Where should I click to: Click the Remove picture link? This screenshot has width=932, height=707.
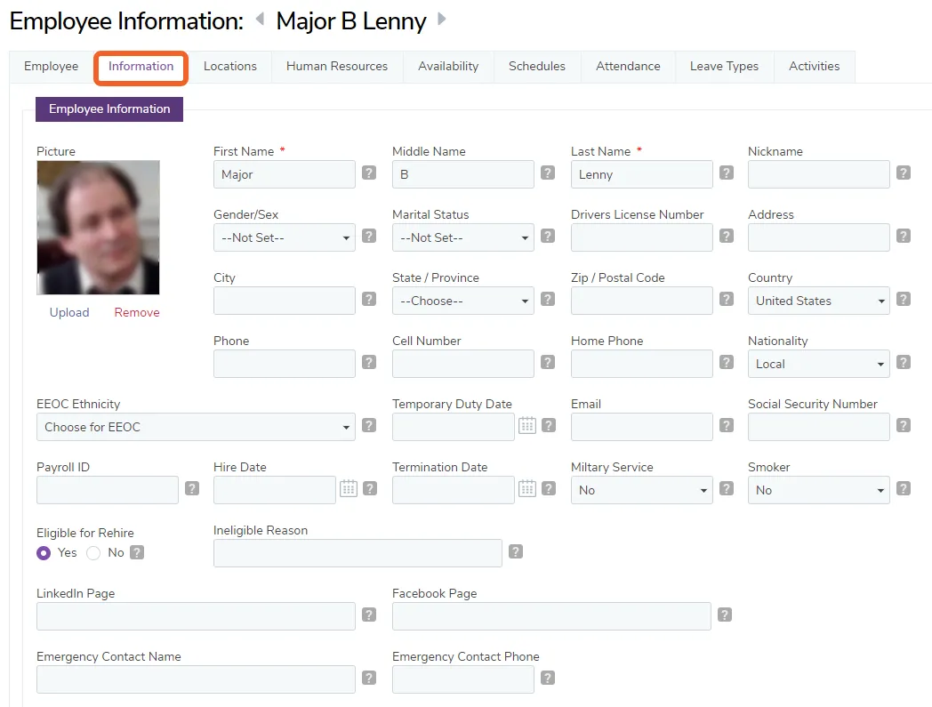click(x=137, y=313)
